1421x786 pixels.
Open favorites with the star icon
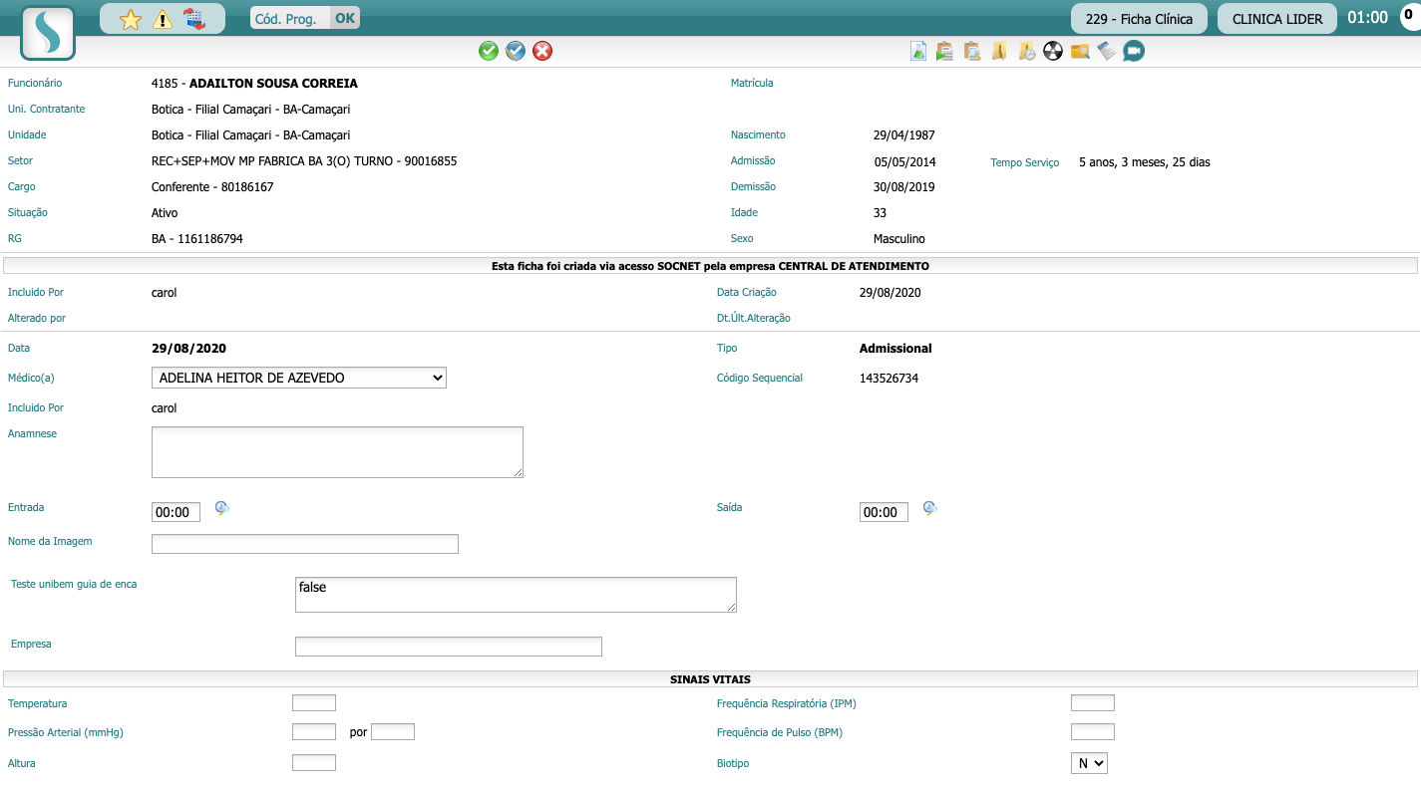pyautogui.click(x=131, y=19)
